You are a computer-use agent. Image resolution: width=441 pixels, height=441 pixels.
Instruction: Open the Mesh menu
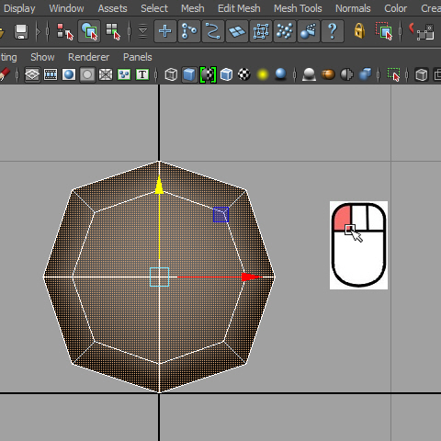click(x=193, y=8)
